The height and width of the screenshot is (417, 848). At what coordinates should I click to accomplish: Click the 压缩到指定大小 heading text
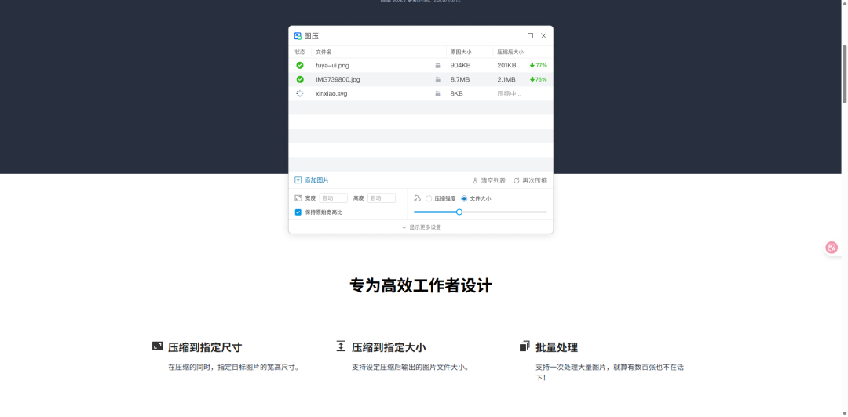tap(389, 347)
